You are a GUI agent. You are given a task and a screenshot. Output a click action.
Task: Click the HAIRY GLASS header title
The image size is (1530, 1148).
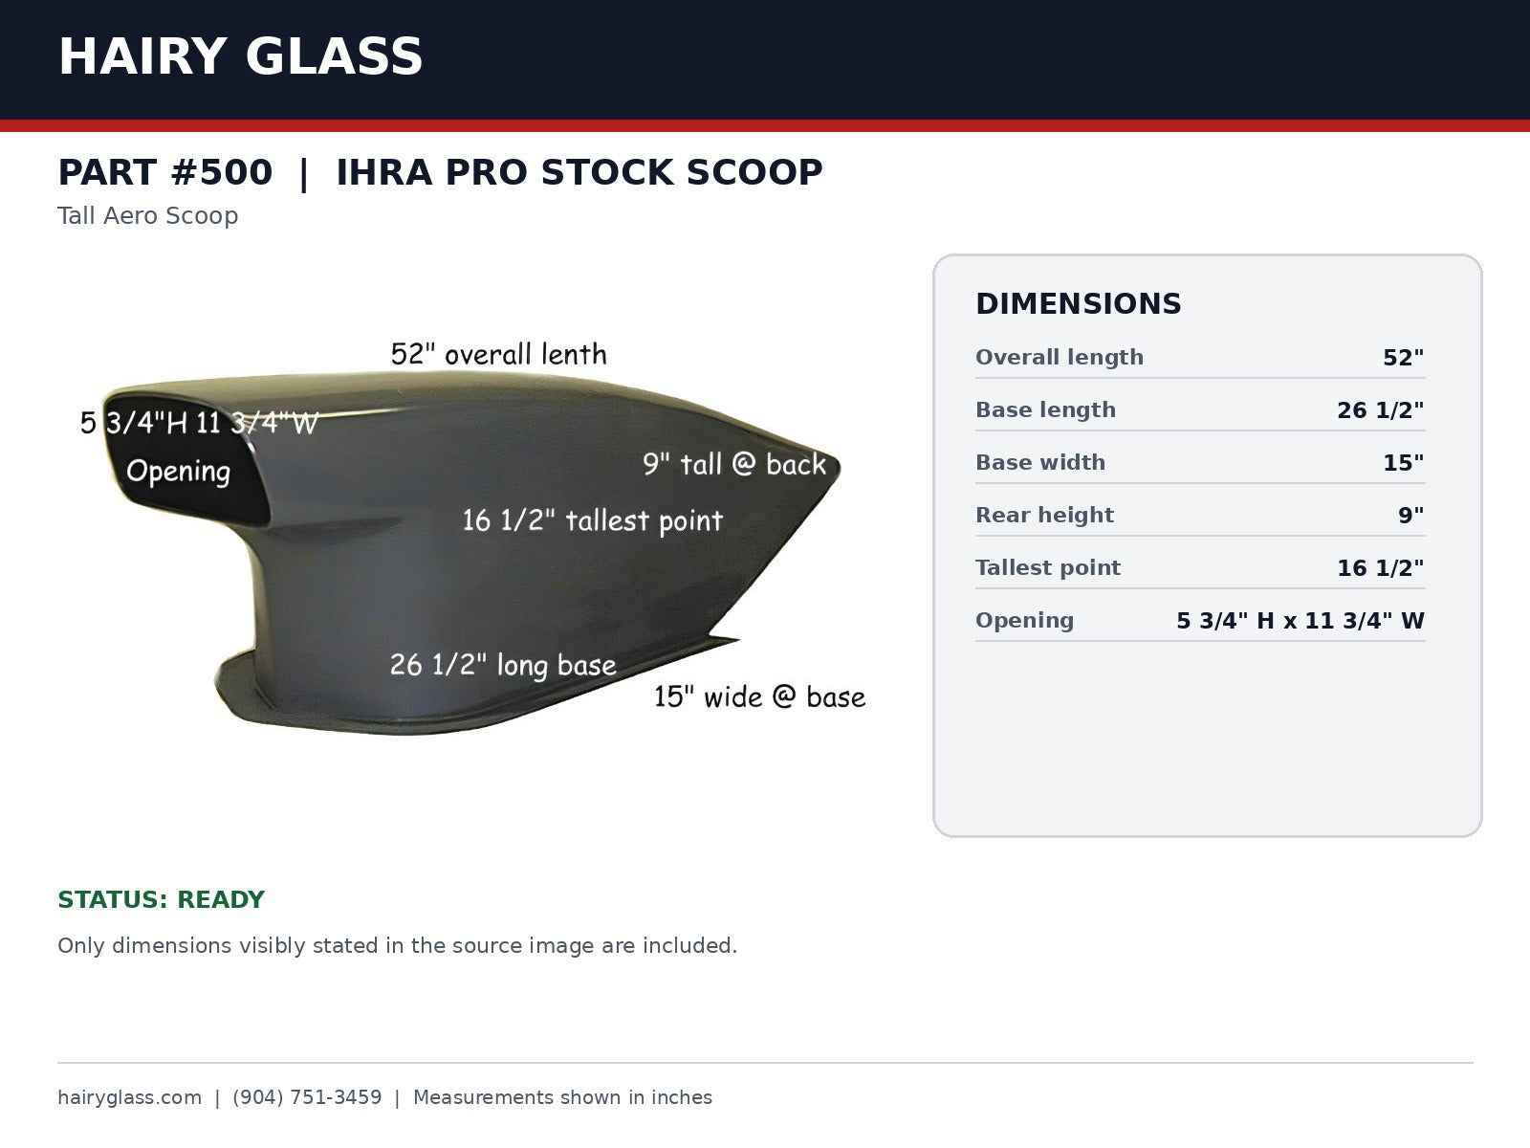click(x=240, y=56)
